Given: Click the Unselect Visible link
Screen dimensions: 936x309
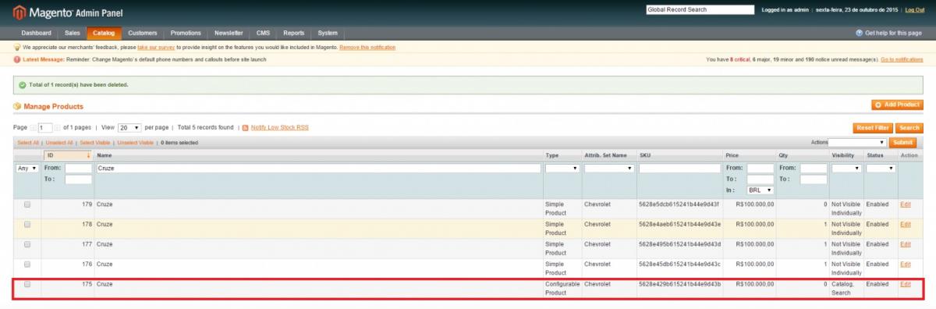Looking at the screenshot, I should (x=135, y=143).
